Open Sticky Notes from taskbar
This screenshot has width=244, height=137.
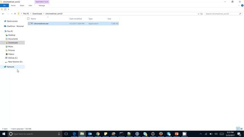tap(106, 134)
